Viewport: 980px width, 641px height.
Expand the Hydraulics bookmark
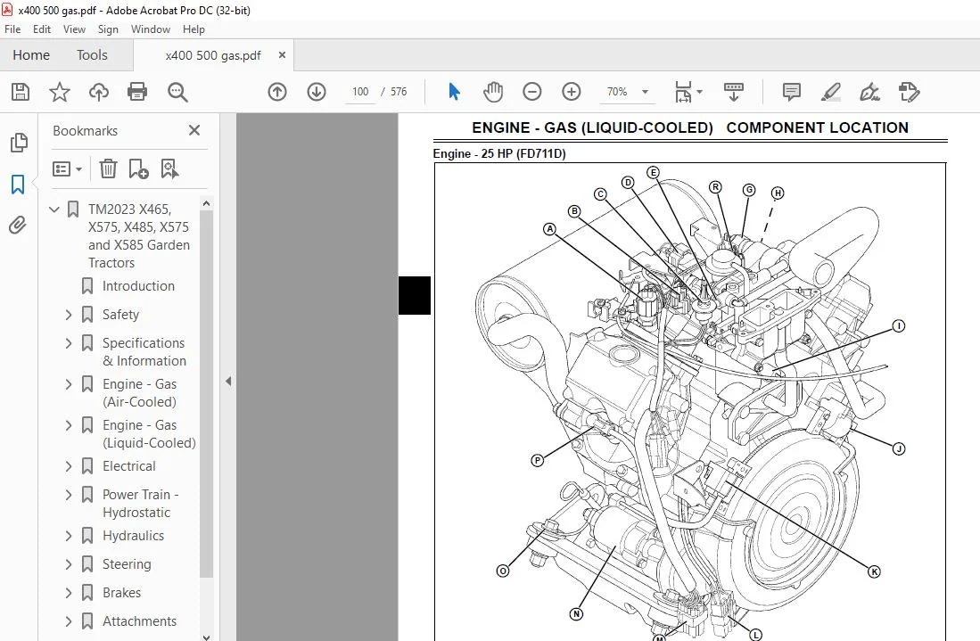(x=69, y=536)
